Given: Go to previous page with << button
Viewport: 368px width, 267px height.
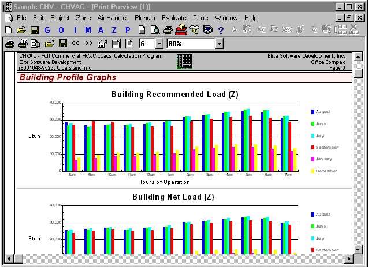Looking at the screenshot, I should point(75,43).
